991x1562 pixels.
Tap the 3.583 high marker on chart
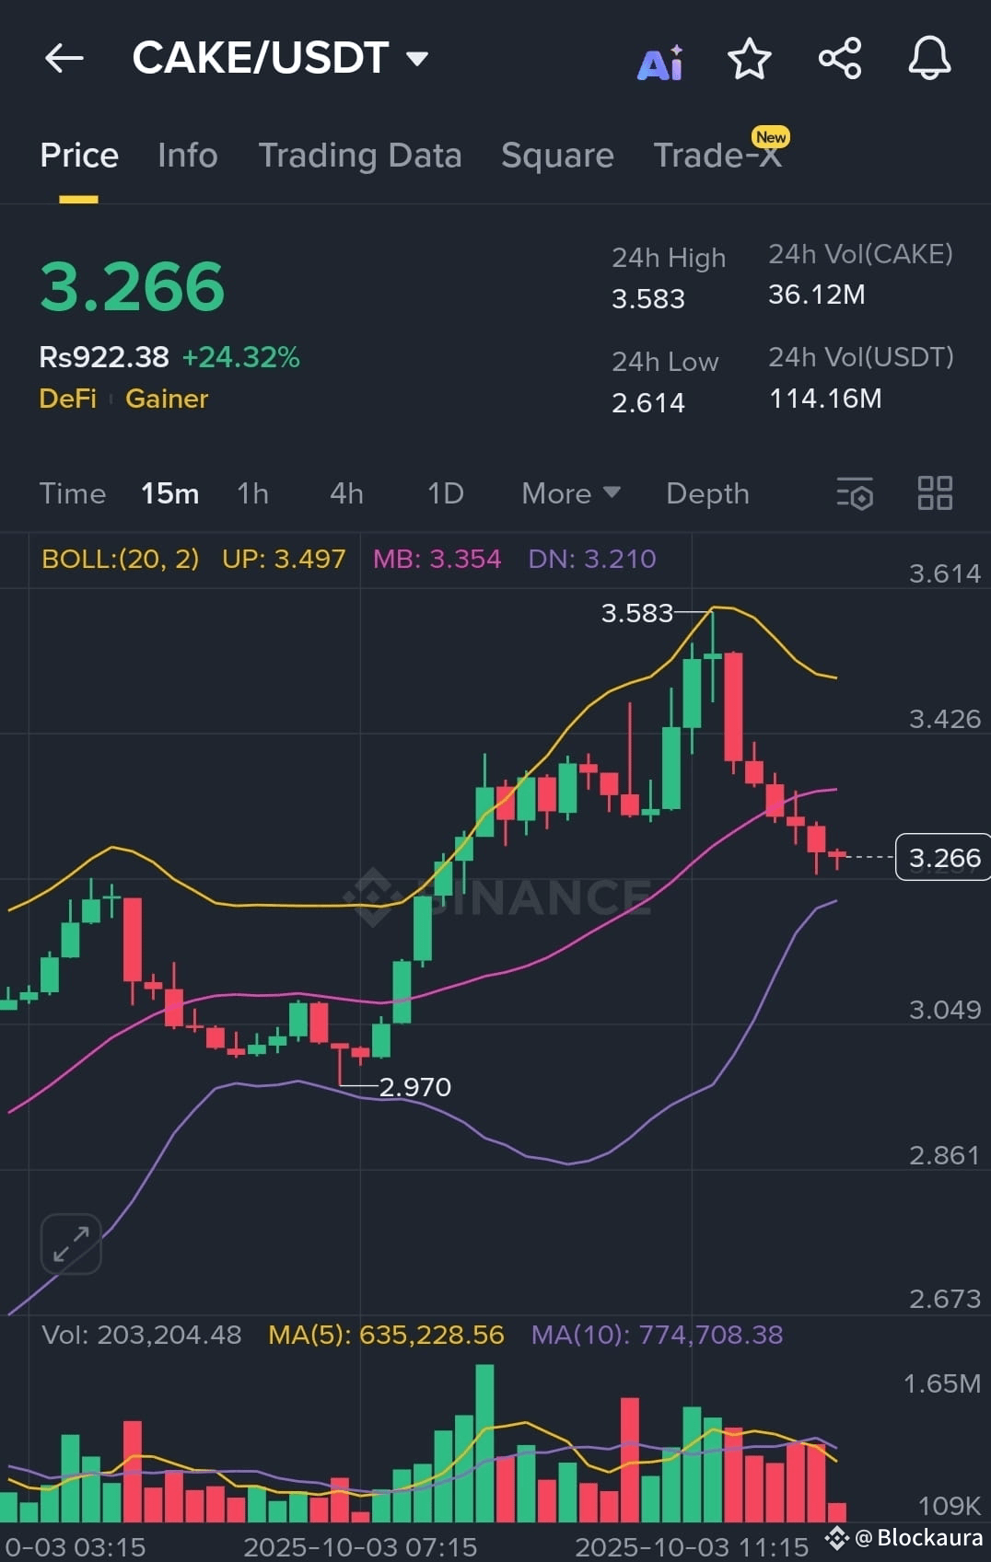click(637, 613)
